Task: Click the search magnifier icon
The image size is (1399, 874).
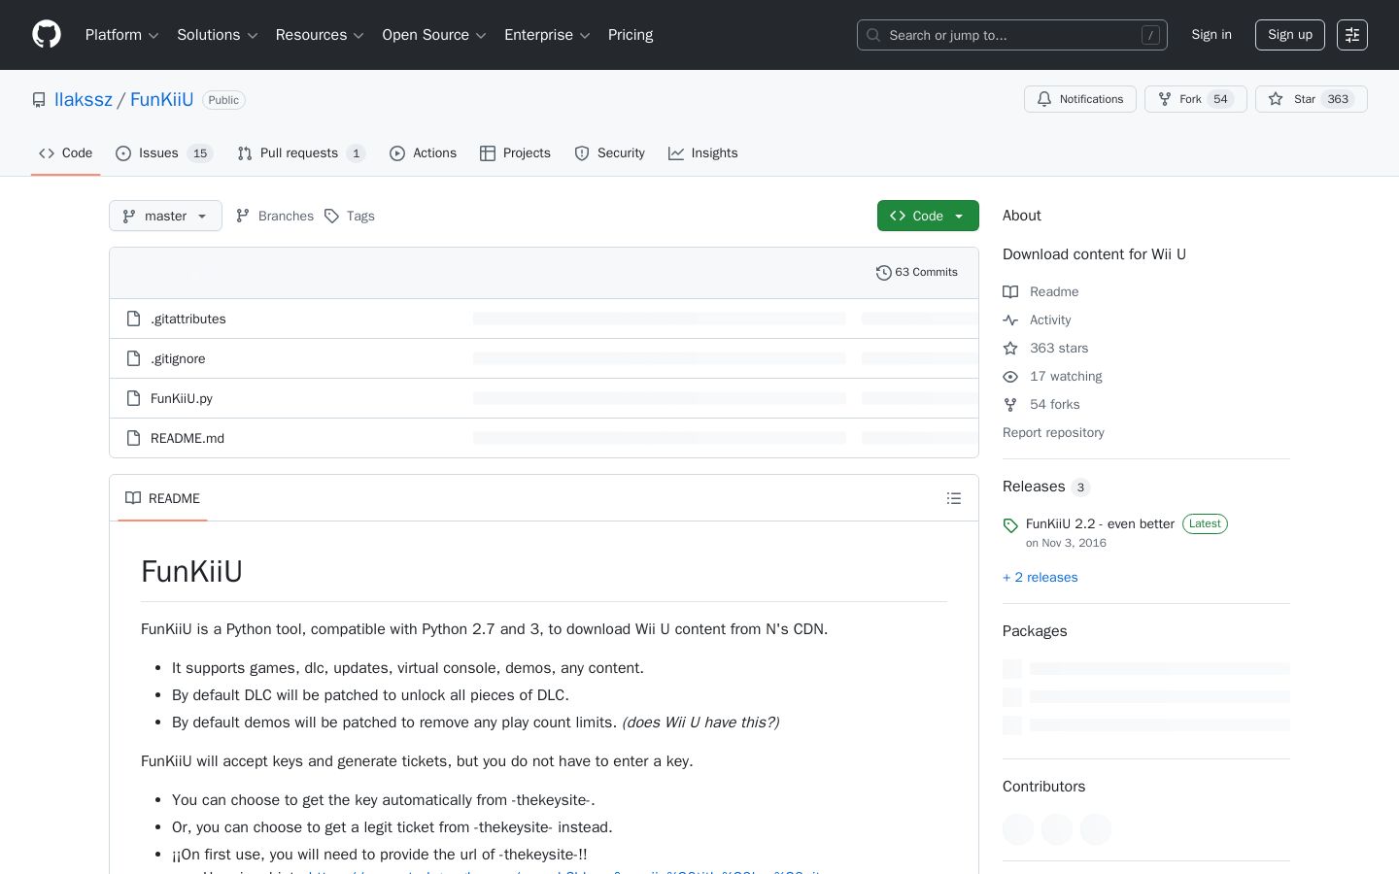Action: [873, 35]
